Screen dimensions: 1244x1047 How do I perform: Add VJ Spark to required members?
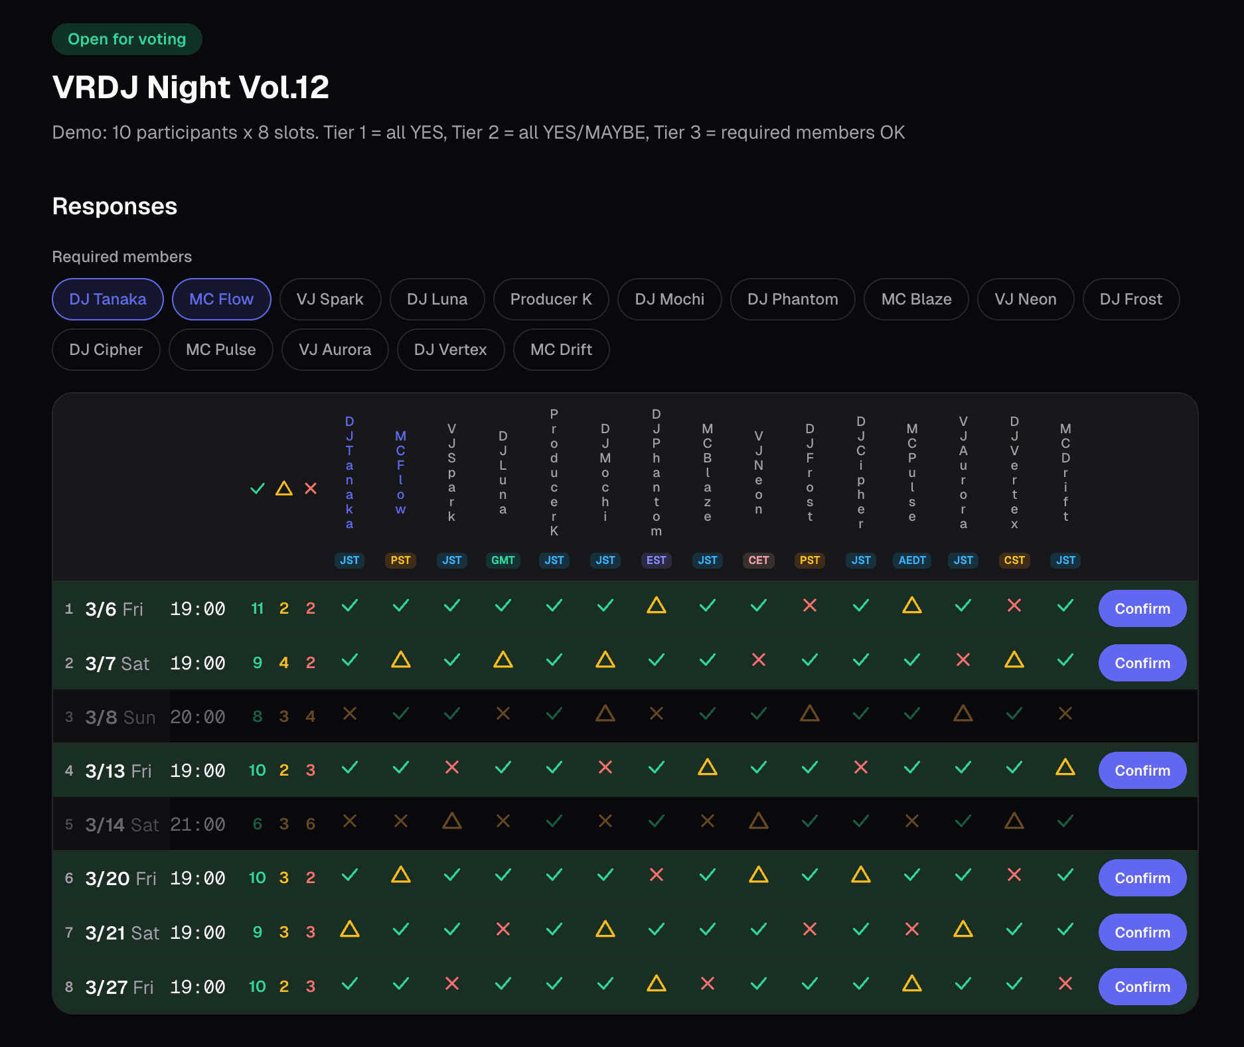(x=330, y=299)
